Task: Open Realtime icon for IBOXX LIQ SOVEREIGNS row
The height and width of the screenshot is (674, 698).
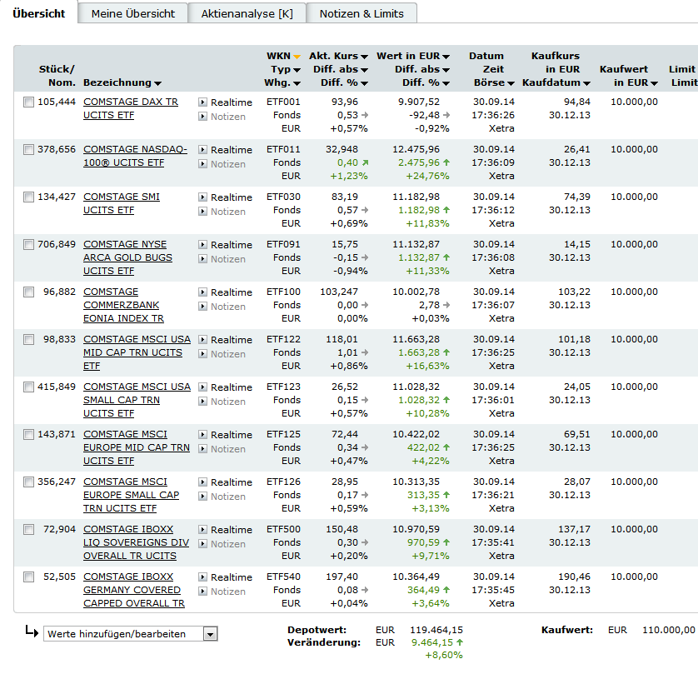Action: tap(202, 530)
